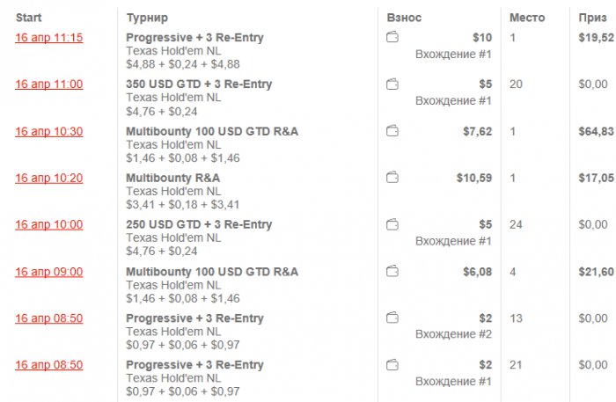The width and height of the screenshot is (616, 402).
Task: Open the 16 апр 11:15 tournament link
Action: click(48, 38)
